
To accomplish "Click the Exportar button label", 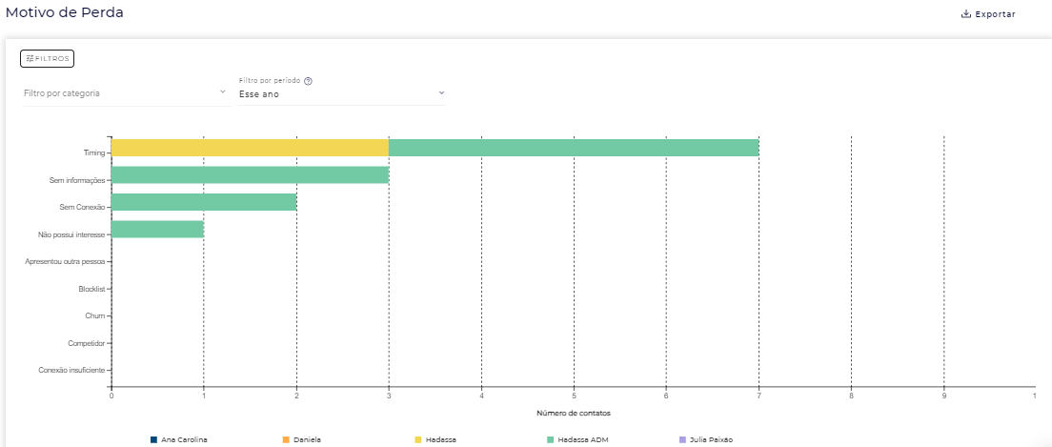I will (x=995, y=14).
